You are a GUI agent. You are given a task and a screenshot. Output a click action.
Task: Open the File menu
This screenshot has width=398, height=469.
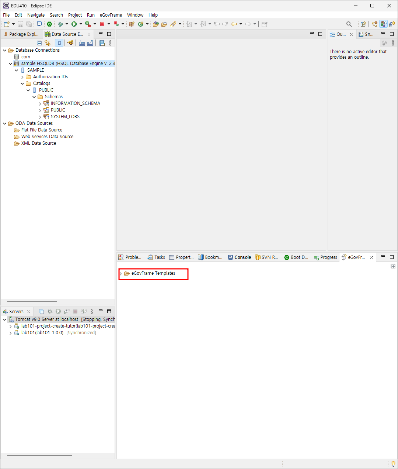pos(6,15)
